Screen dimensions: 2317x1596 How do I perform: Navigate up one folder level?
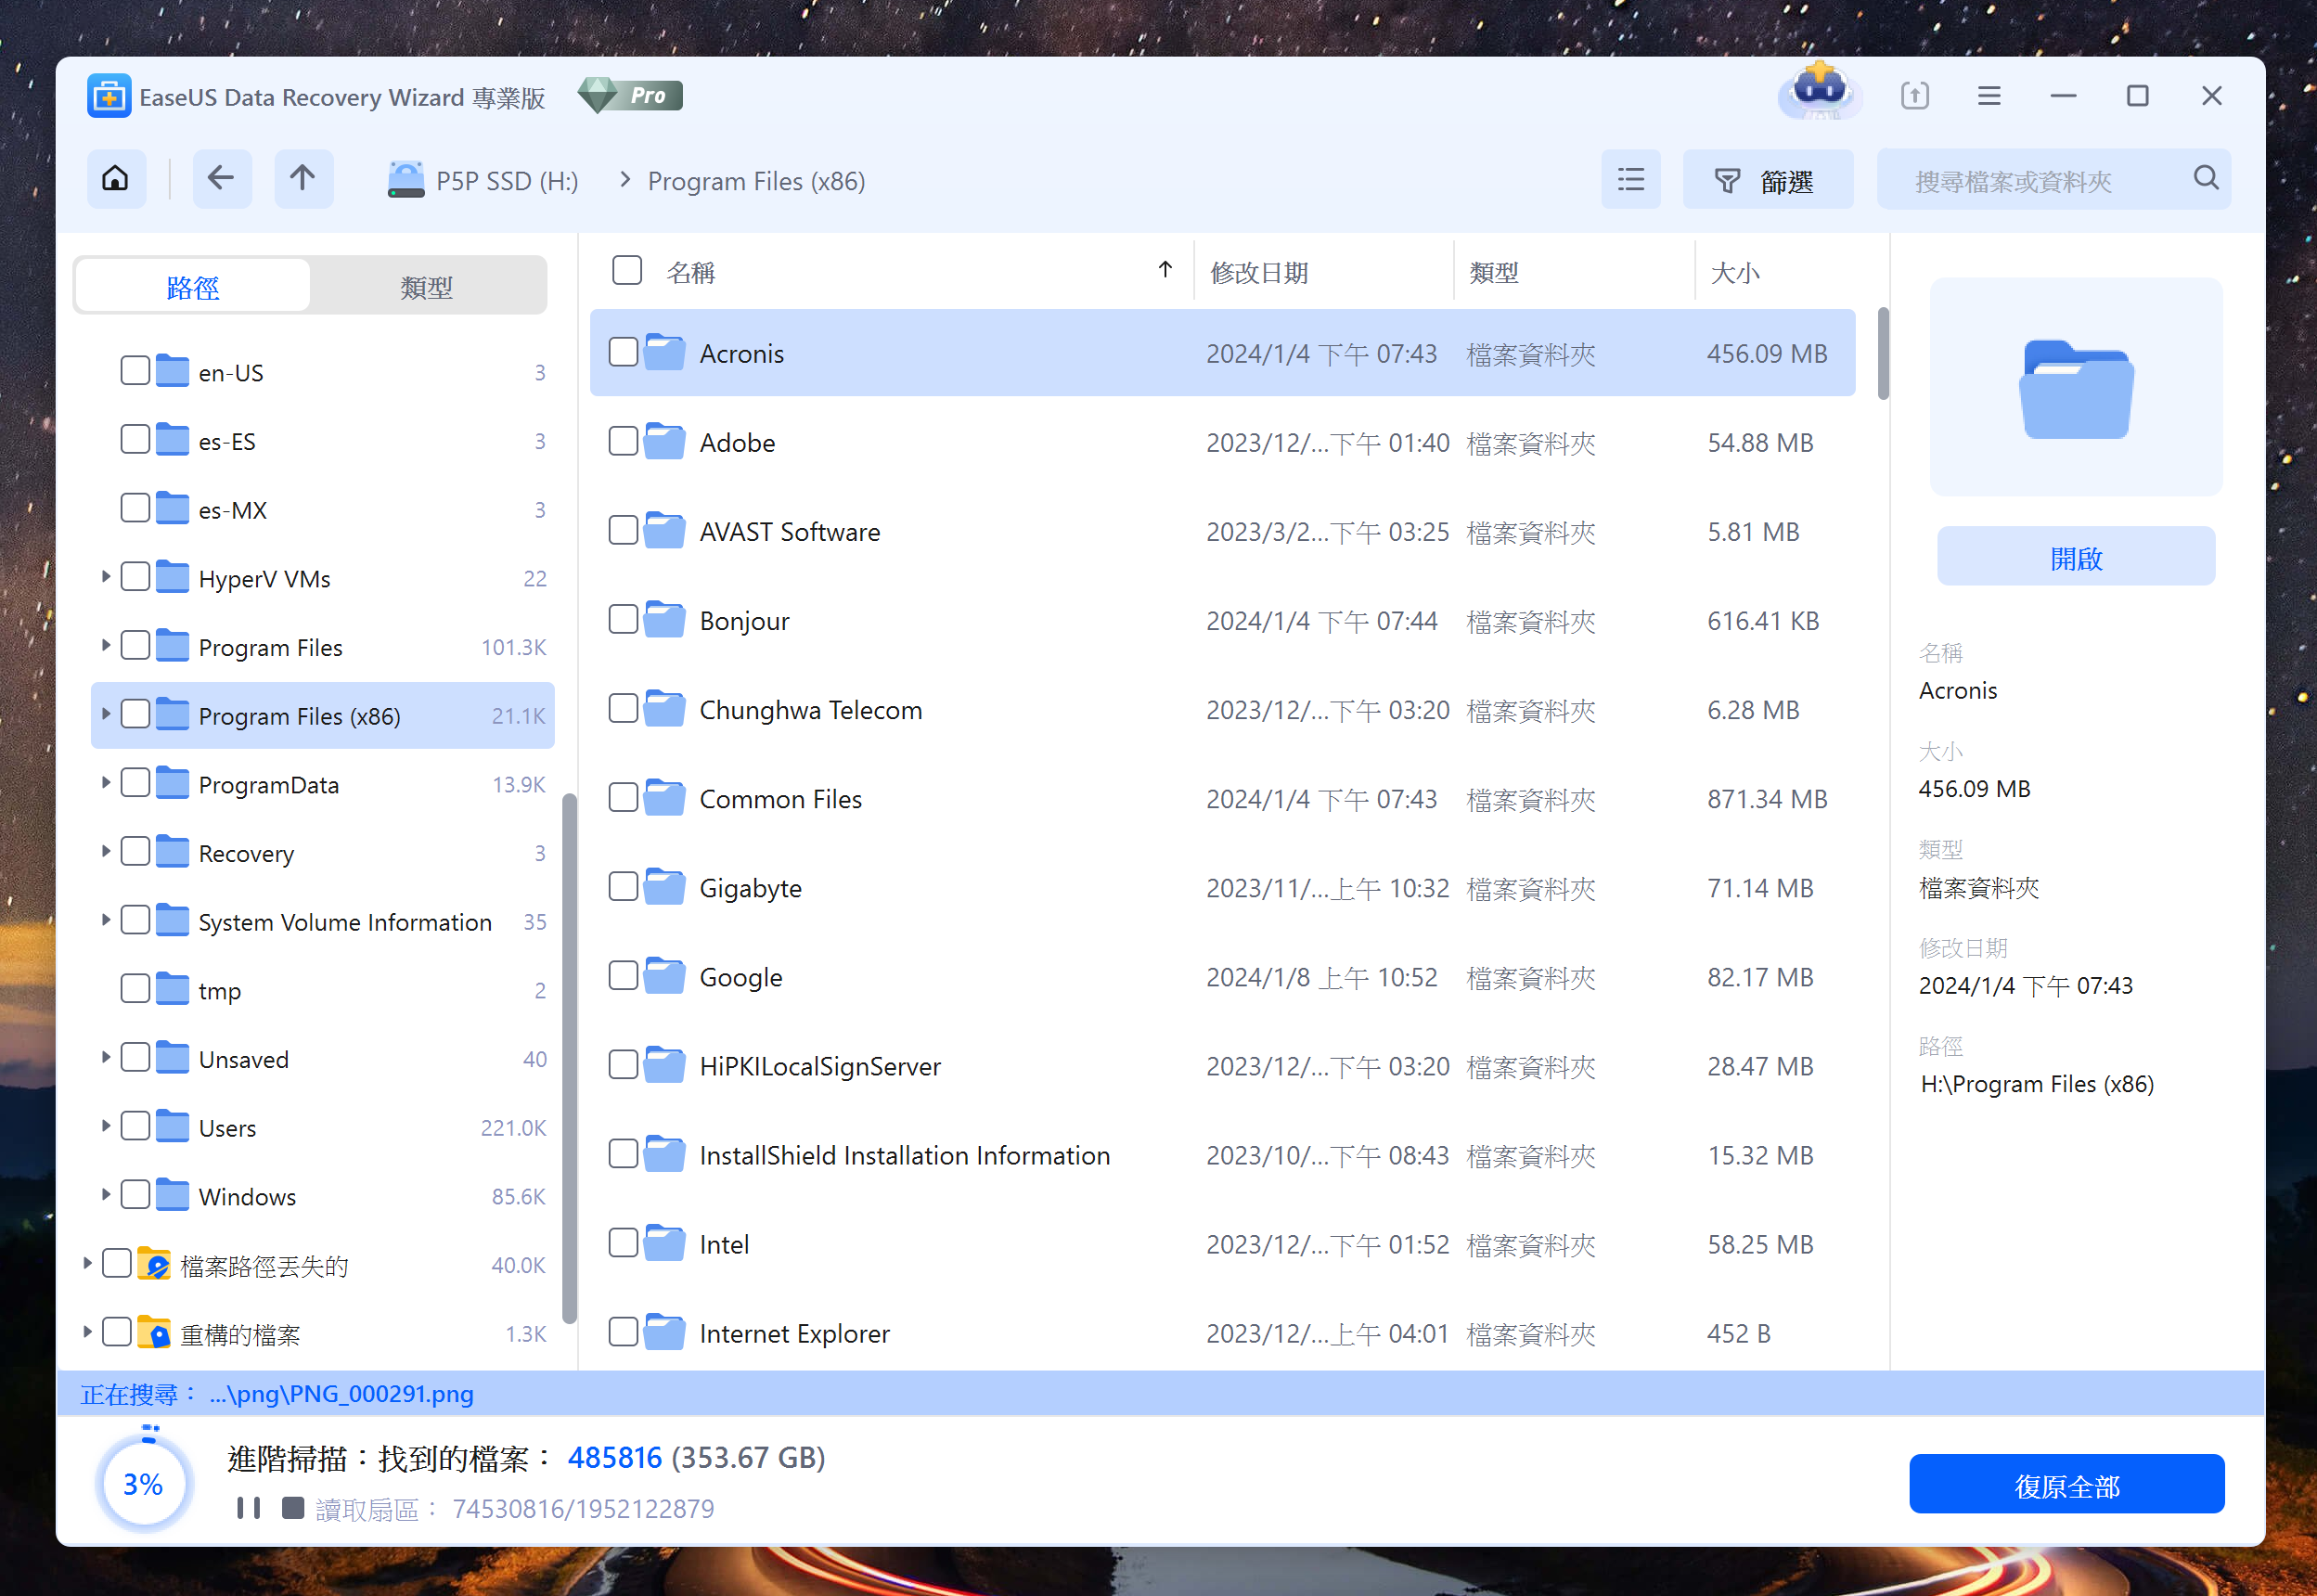(x=303, y=180)
